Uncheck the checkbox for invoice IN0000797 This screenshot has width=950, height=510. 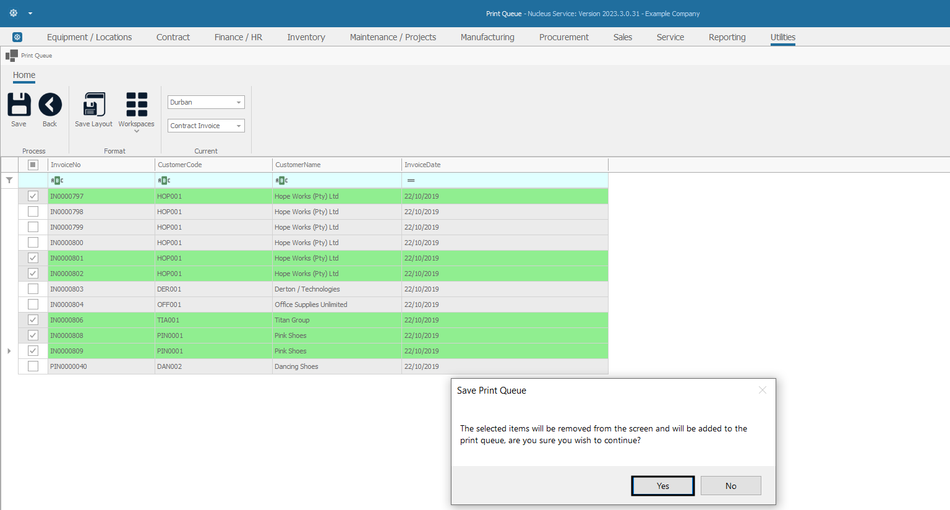point(33,196)
